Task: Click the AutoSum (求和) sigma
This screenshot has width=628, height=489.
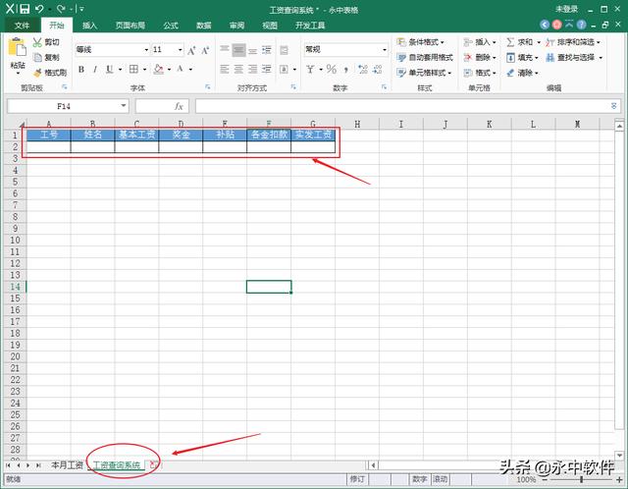Action: coord(510,42)
